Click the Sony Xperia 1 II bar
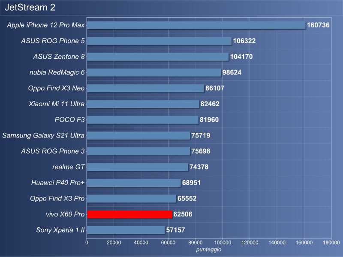The image size is (343, 257). [x=126, y=230]
